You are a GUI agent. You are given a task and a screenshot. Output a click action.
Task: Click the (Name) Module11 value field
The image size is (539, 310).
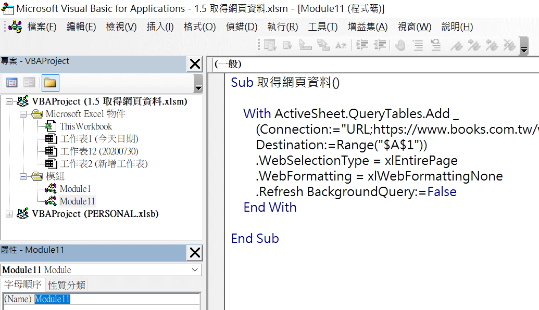coord(117,299)
